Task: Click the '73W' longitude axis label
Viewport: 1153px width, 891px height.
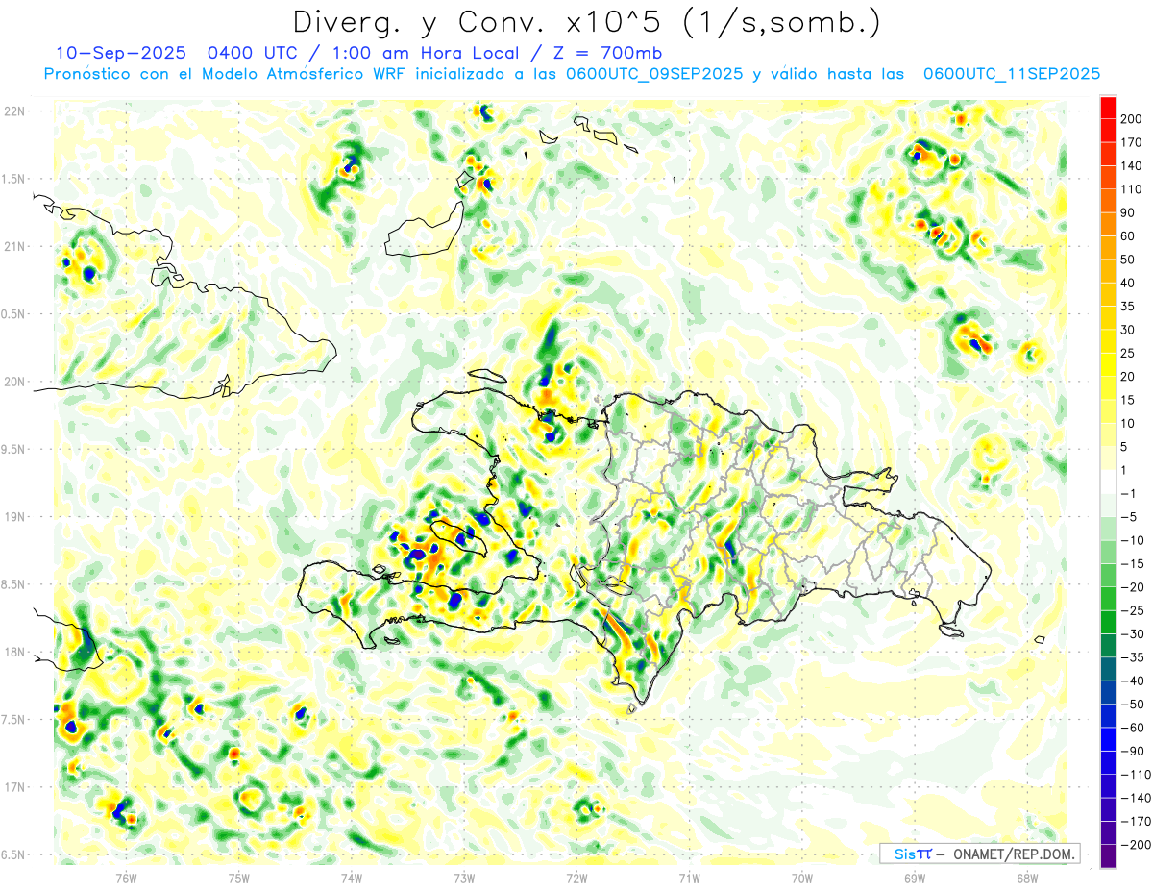Action: pyautogui.click(x=464, y=879)
